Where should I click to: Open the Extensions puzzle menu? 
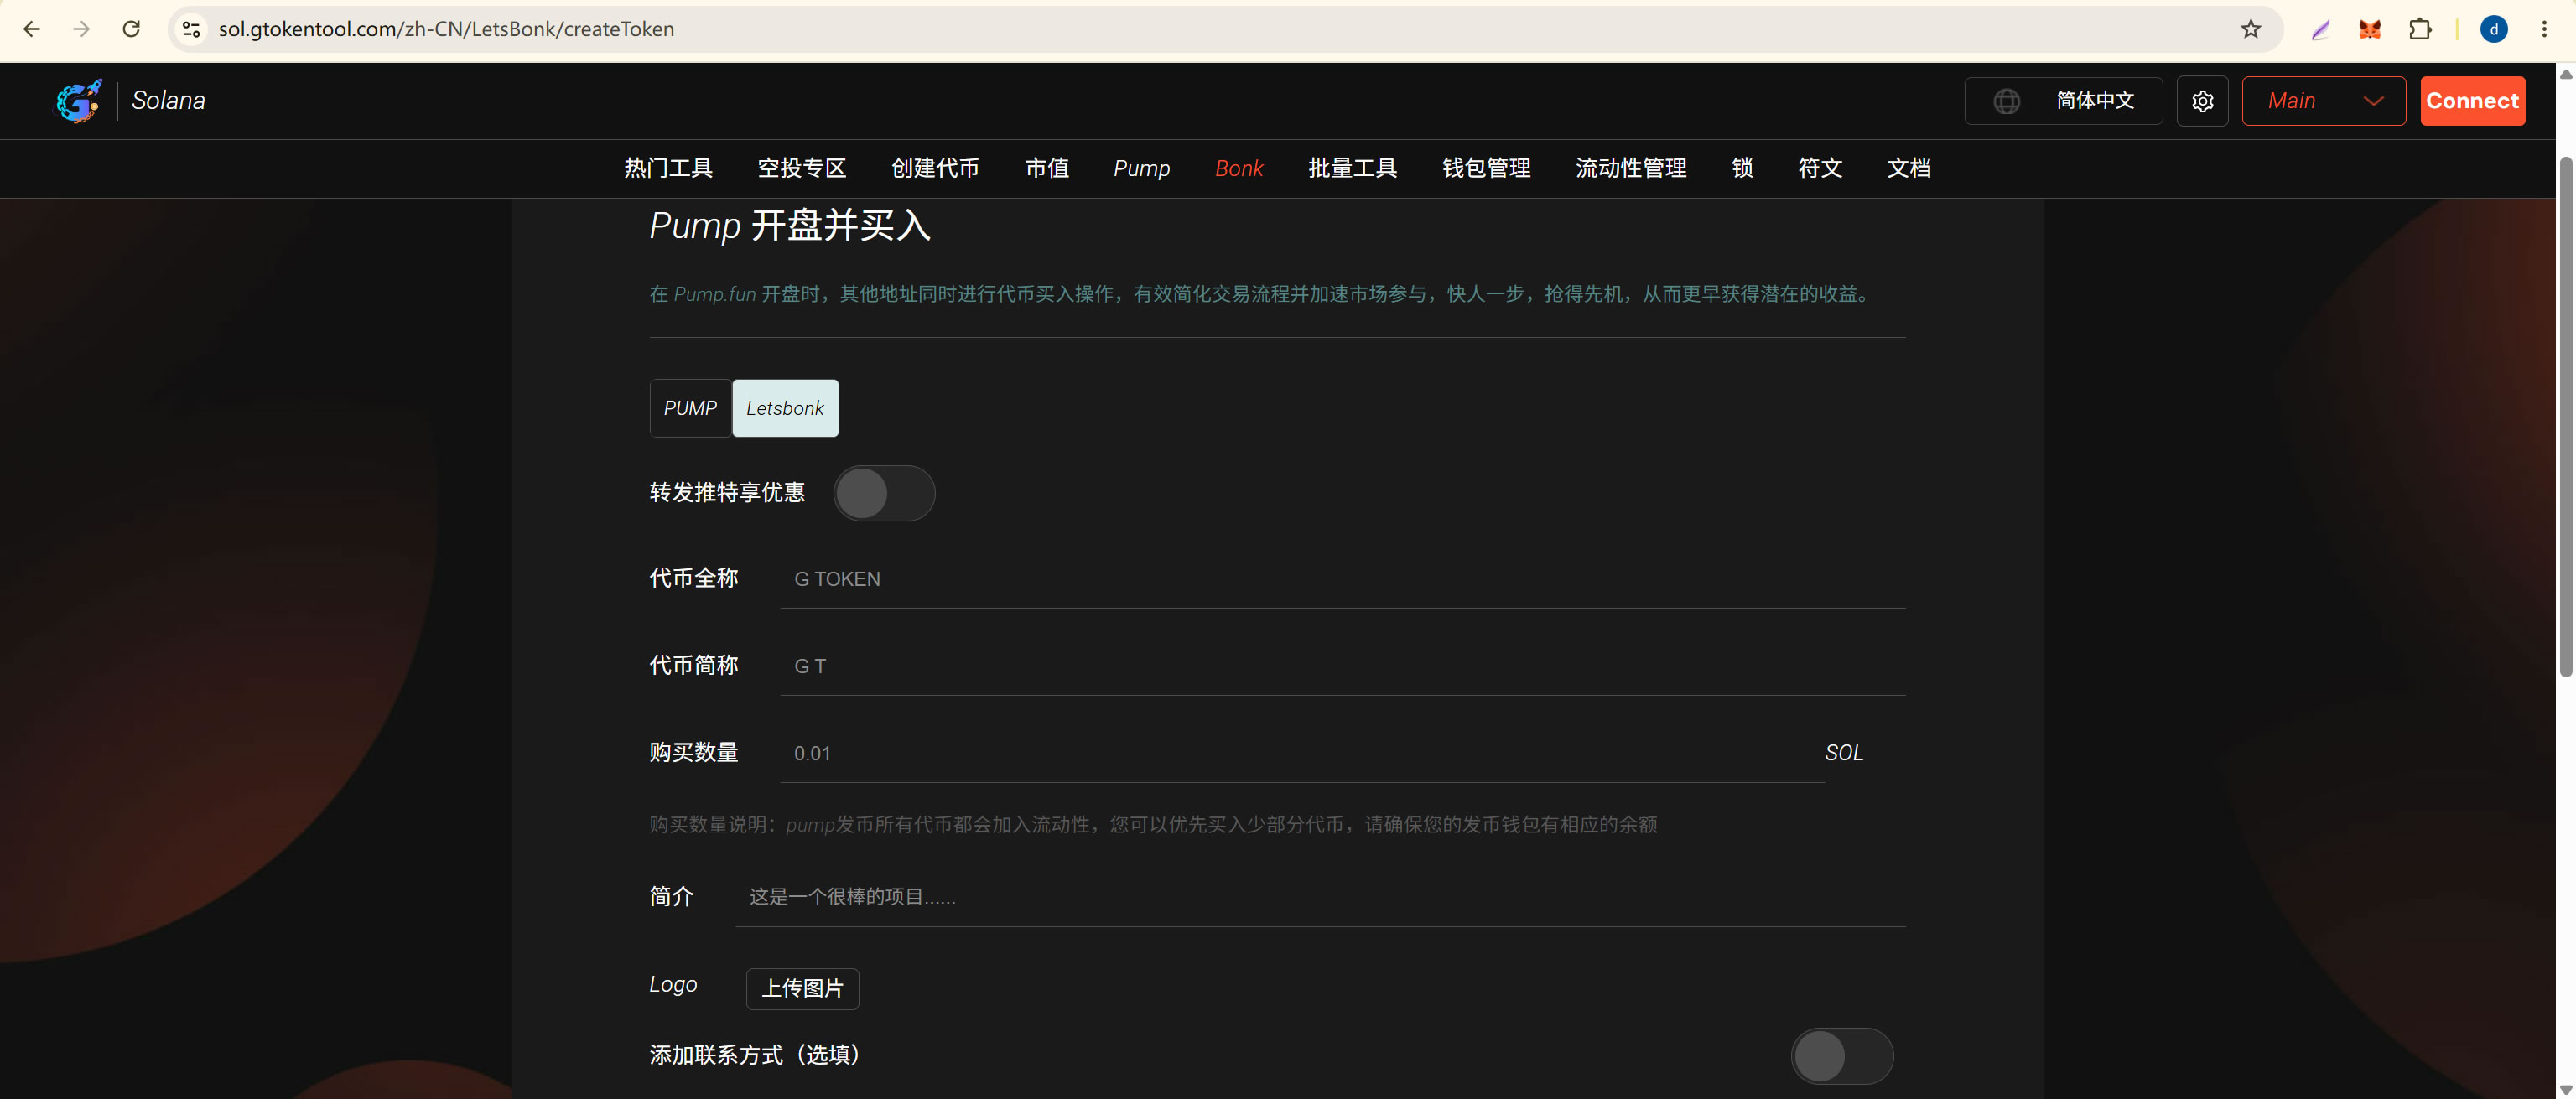pyautogui.click(x=2420, y=29)
